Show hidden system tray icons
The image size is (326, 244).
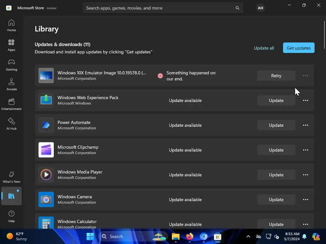click(248, 236)
